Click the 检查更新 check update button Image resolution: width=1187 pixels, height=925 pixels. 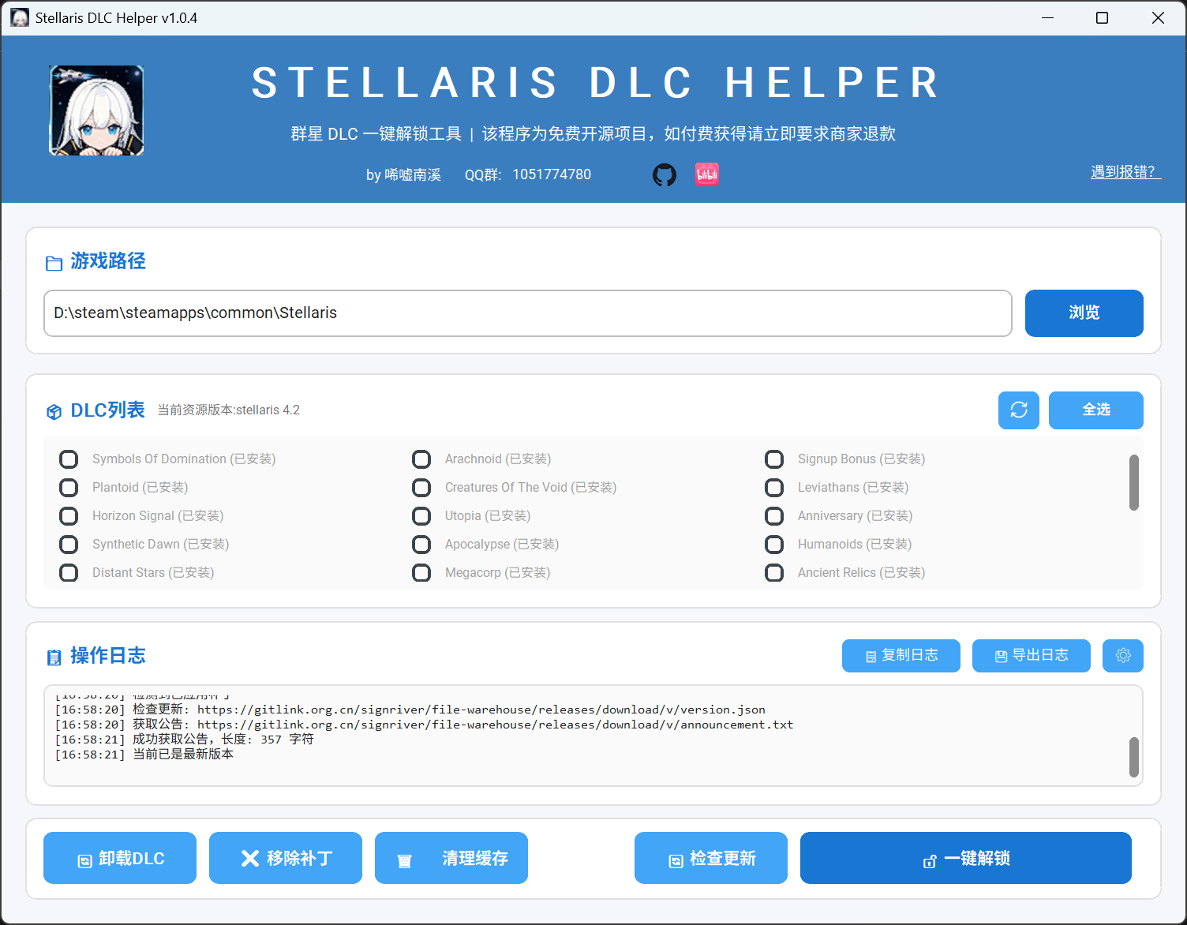711,858
